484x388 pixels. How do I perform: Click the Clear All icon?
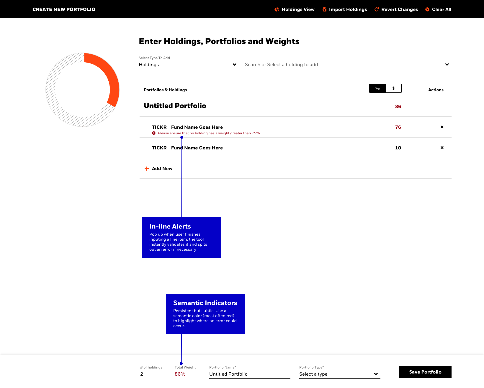[427, 9]
